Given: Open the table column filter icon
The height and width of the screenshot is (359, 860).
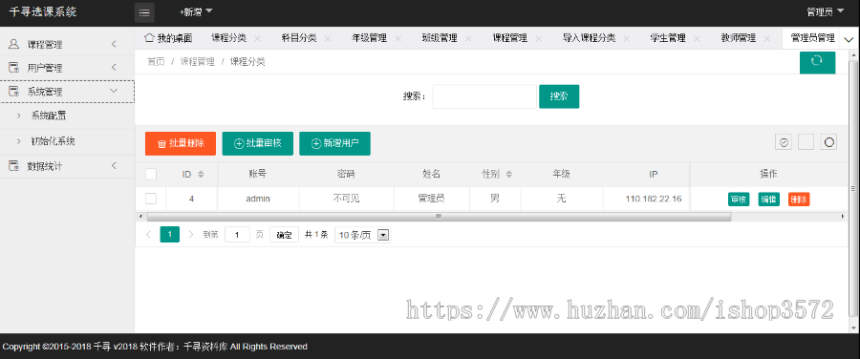Looking at the screenshot, I should pos(784,142).
